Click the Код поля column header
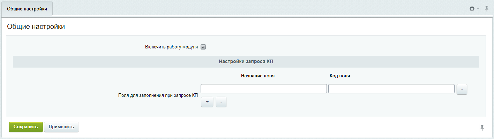Screen dimensions: 494x139 point(340,76)
